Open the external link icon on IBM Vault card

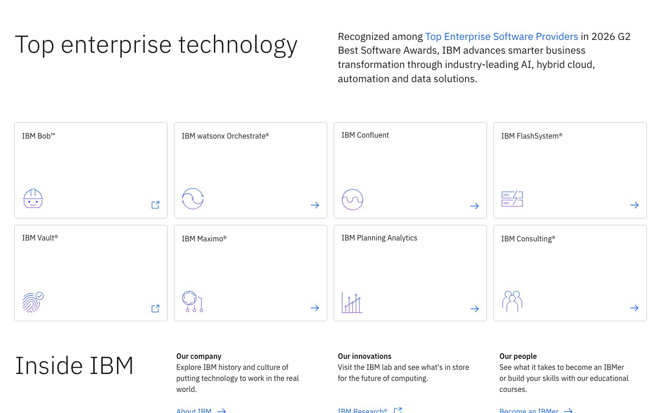[156, 308]
